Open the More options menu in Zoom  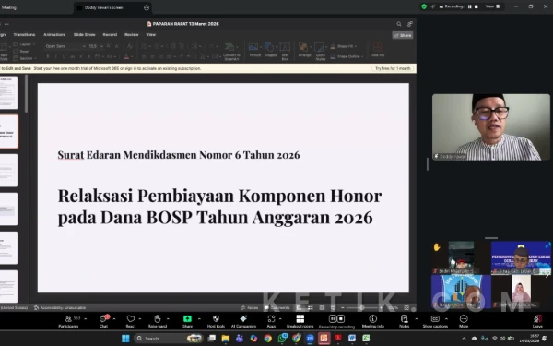(x=464, y=321)
